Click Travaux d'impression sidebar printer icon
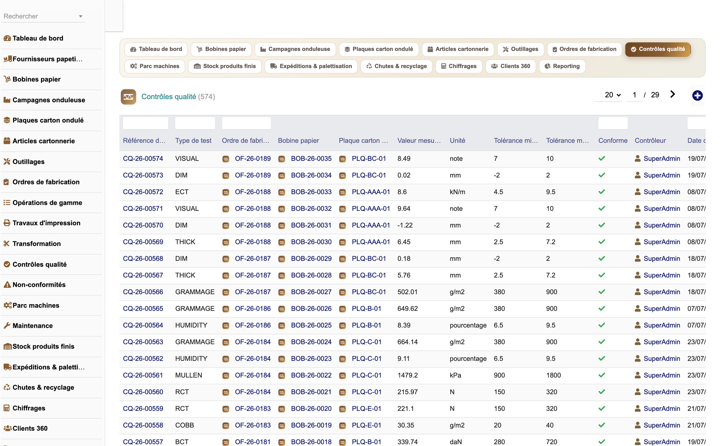 [x=7, y=223]
